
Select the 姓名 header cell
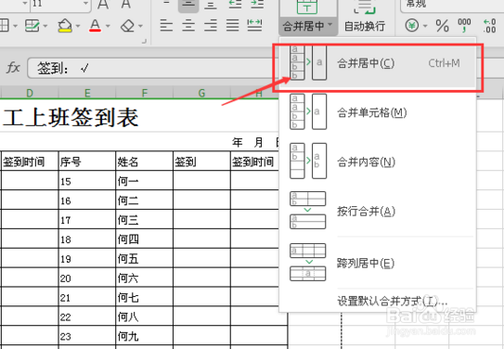[144, 162]
